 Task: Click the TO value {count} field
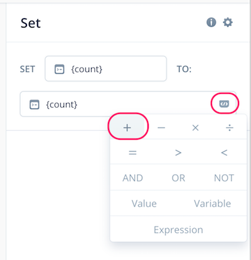click(x=128, y=104)
